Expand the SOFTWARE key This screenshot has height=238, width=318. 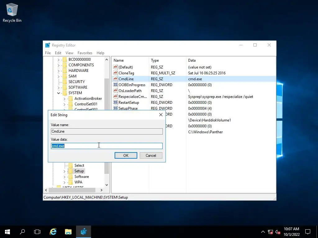pyautogui.click(x=59, y=87)
